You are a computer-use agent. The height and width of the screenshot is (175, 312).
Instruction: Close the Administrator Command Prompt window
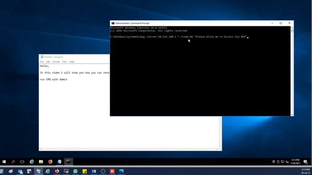click(x=289, y=23)
